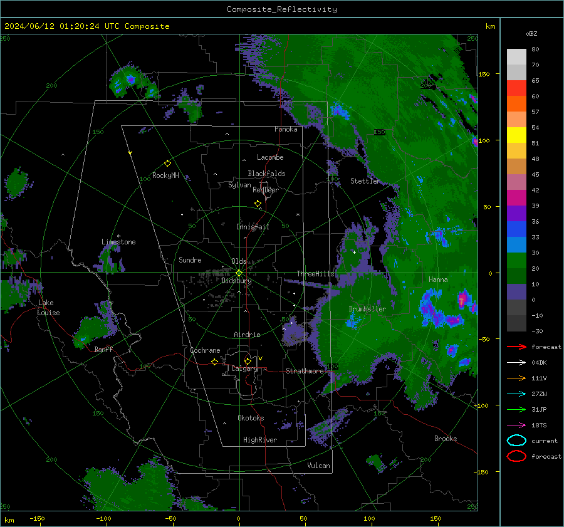Screen dimensions: 564x527
Task: Click the Brooks city label
Action: pyautogui.click(x=446, y=439)
